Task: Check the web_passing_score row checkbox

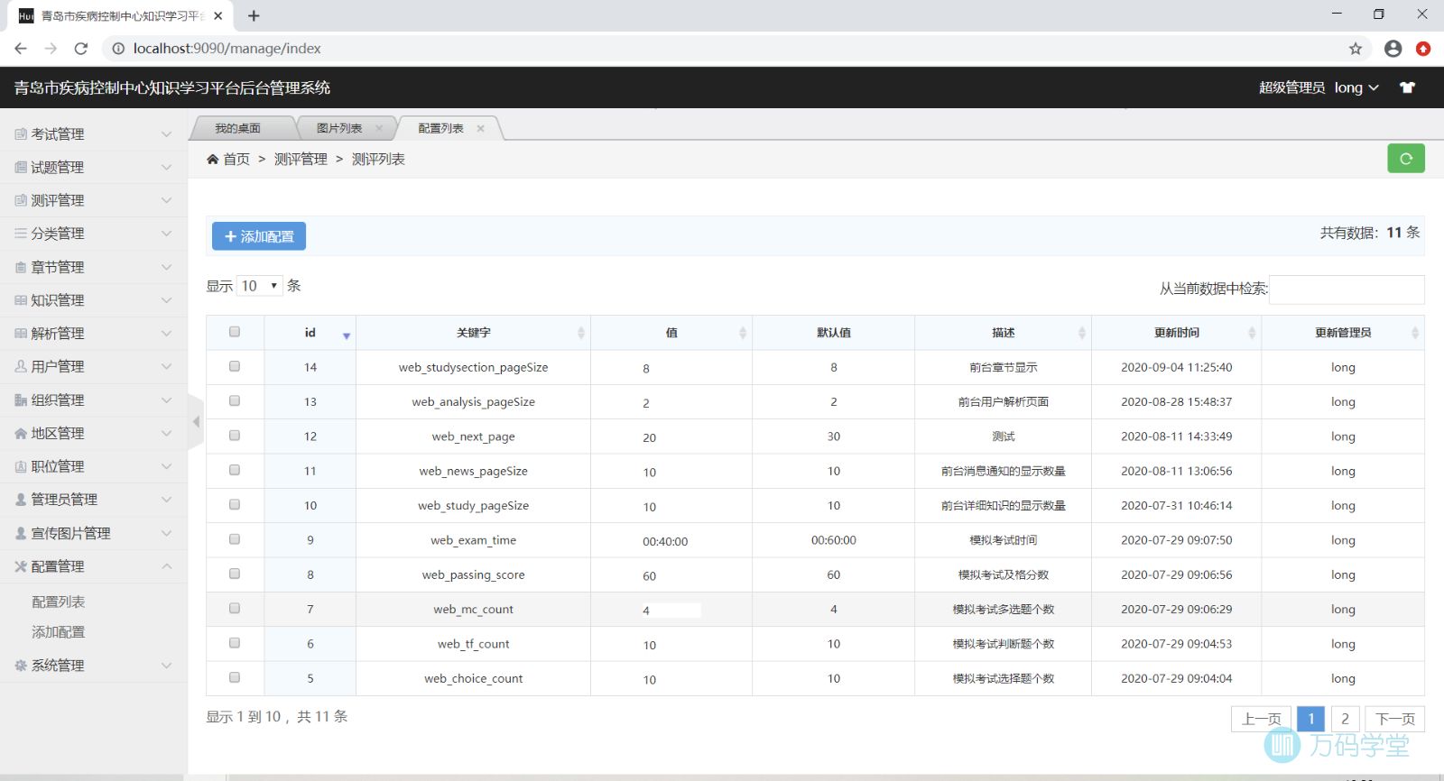Action: pos(235,574)
